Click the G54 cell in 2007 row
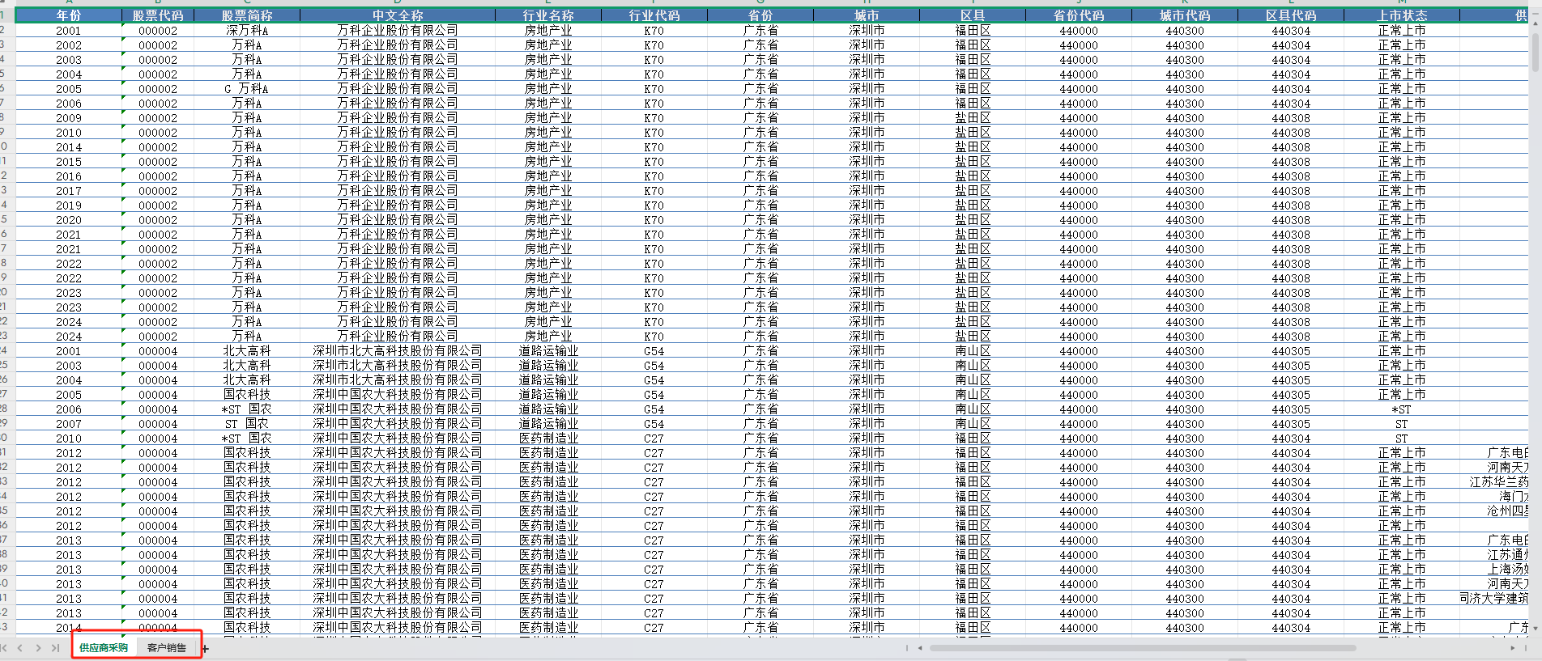 pyautogui.click(x=654, y=424)
